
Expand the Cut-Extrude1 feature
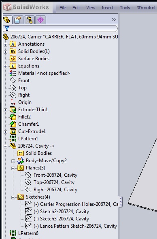click(6, 132)
